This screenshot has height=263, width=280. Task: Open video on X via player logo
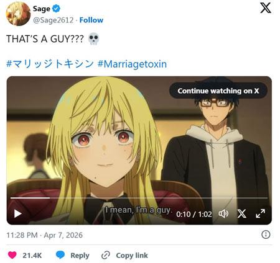click(x=242, y=213)
